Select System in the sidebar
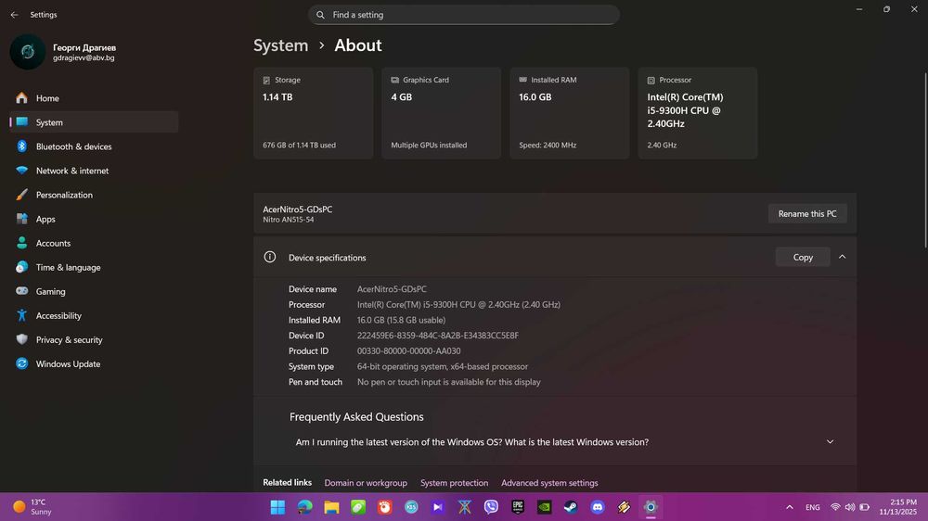 point(94,122)
